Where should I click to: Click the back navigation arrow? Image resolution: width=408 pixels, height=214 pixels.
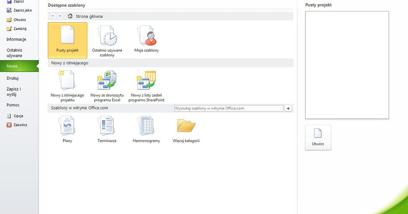coord(53,16)
